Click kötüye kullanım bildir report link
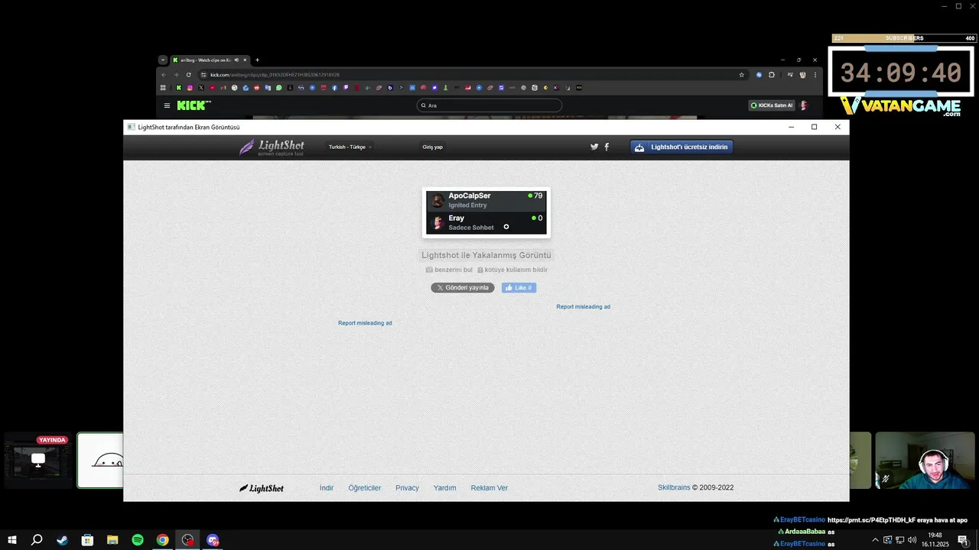The image size is (979, 550). pyautogui.click(x=512, y=270)
